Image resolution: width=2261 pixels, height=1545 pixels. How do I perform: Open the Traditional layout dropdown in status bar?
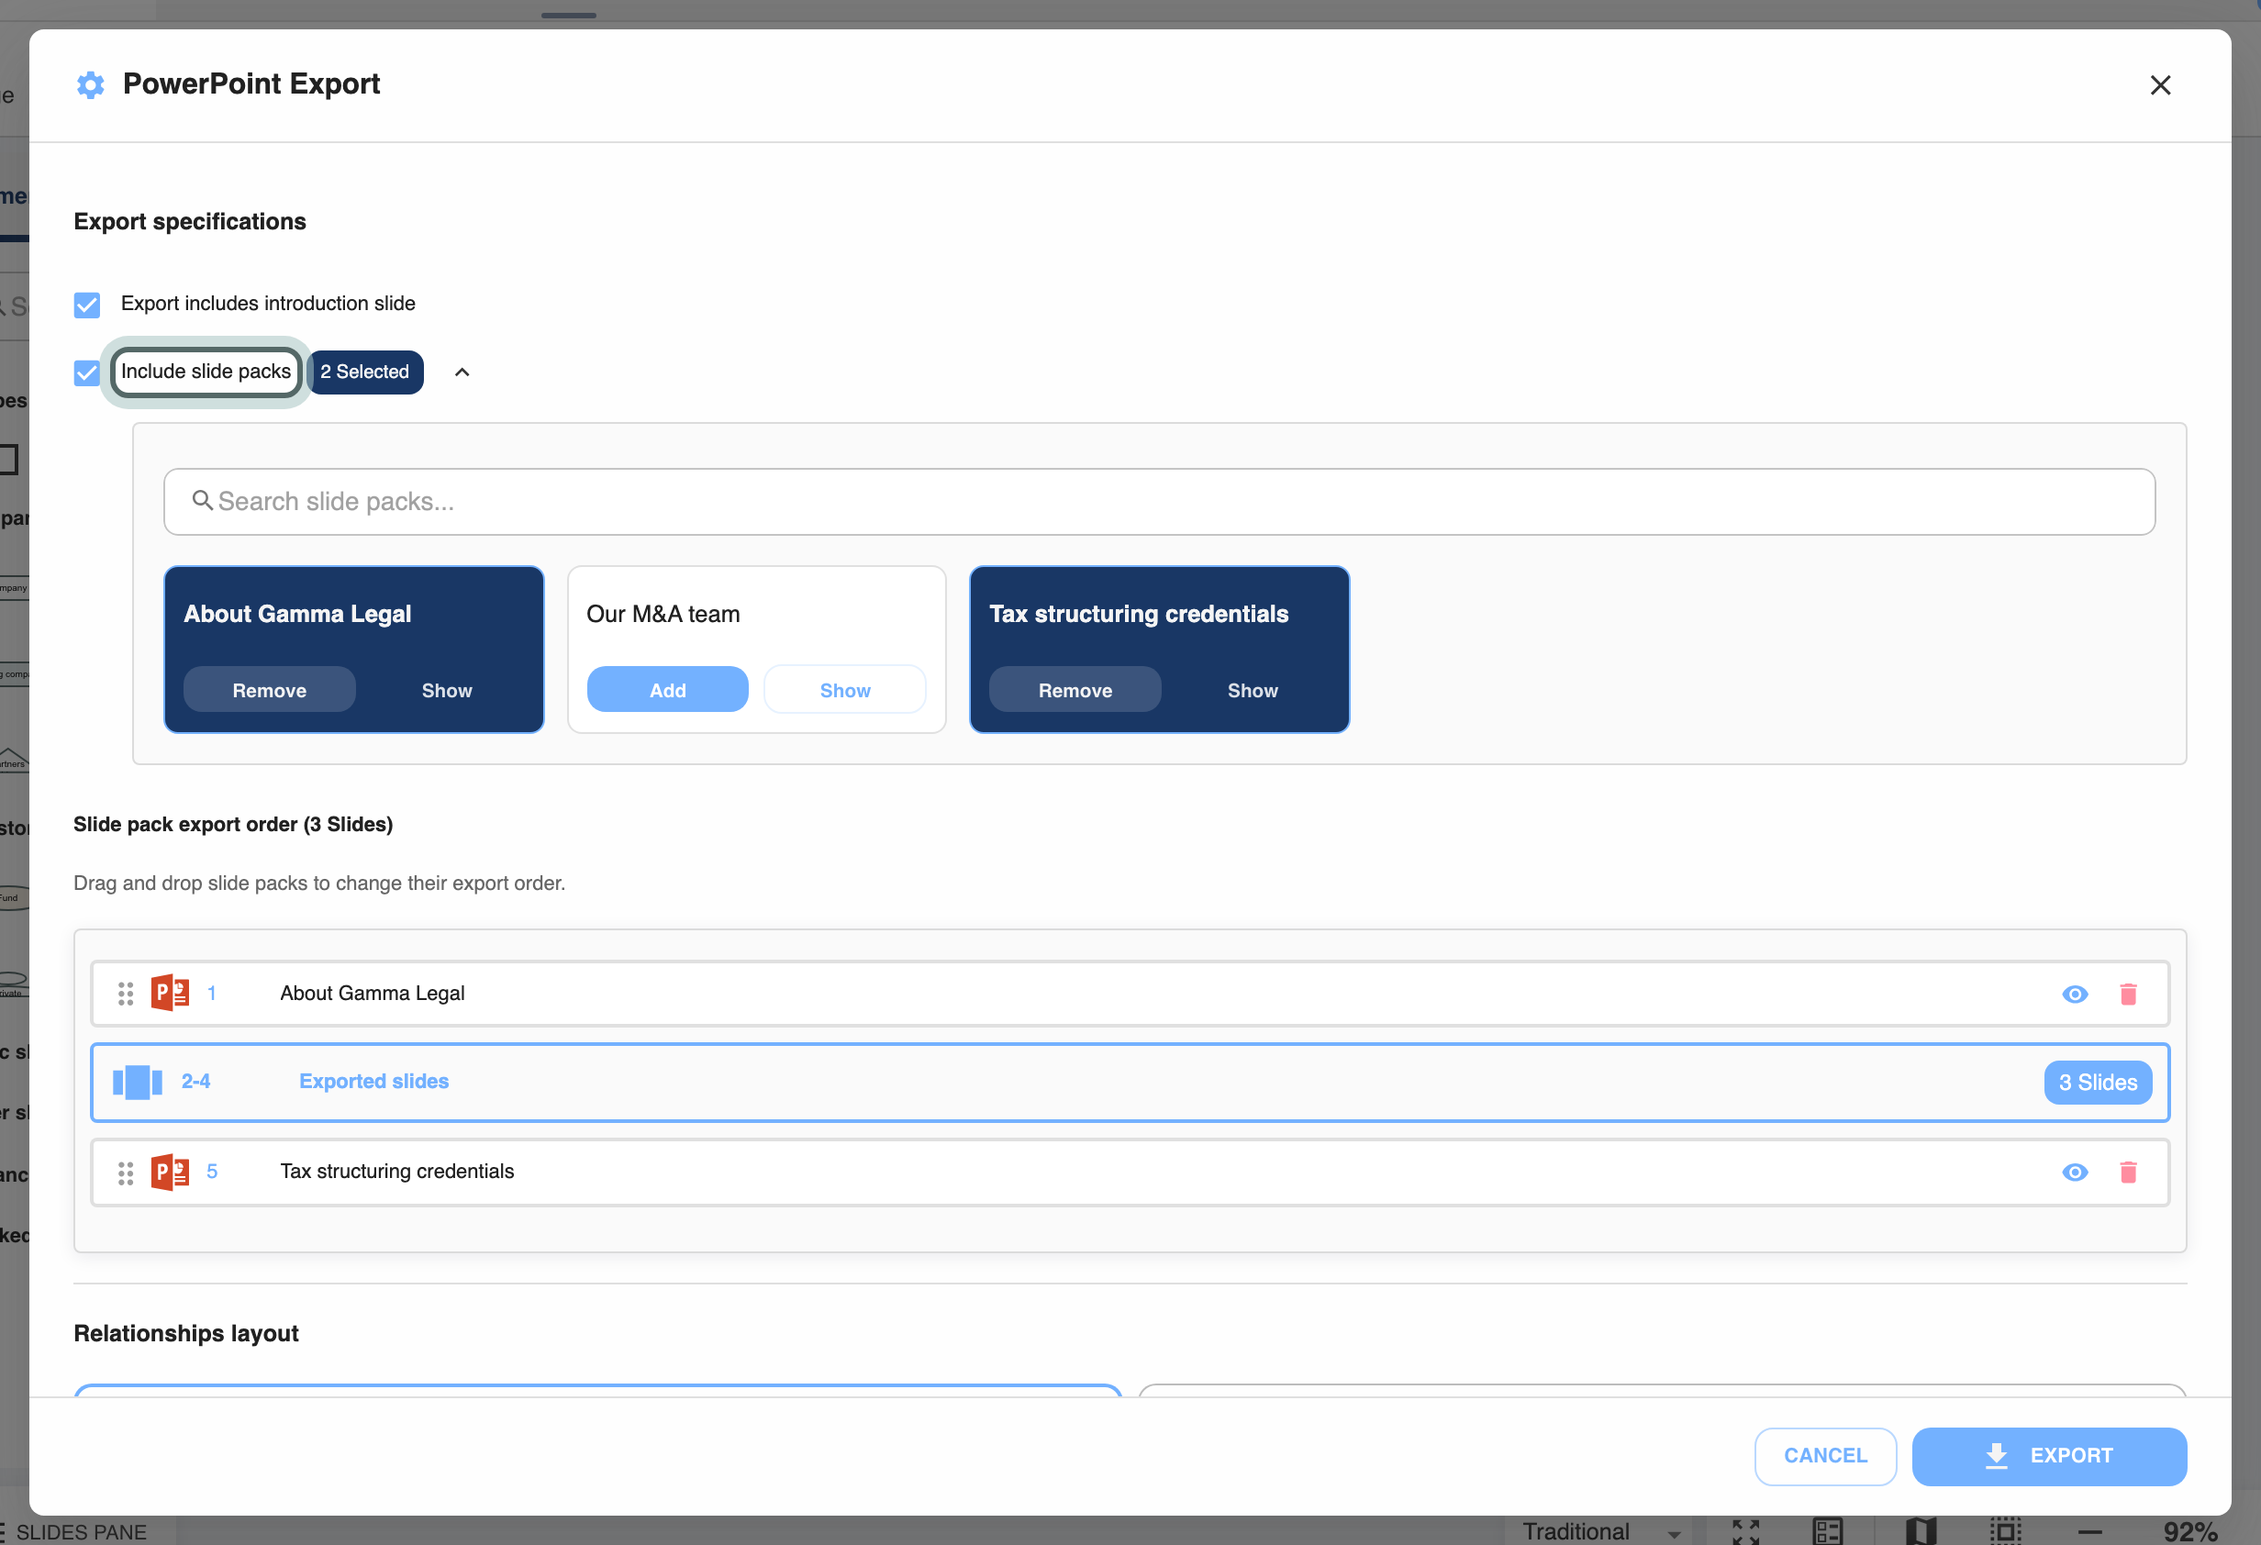click(1601, 1531)
